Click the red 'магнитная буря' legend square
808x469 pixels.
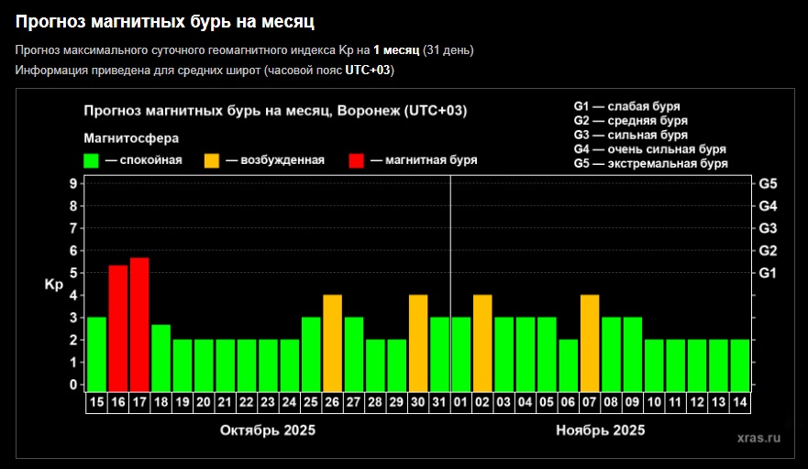point(357,160)
